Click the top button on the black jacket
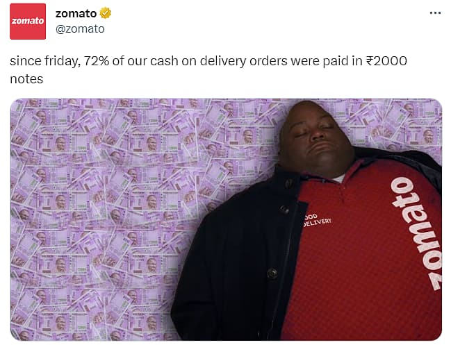The height and width of the screenshot is (345, 451). (289, 183)
